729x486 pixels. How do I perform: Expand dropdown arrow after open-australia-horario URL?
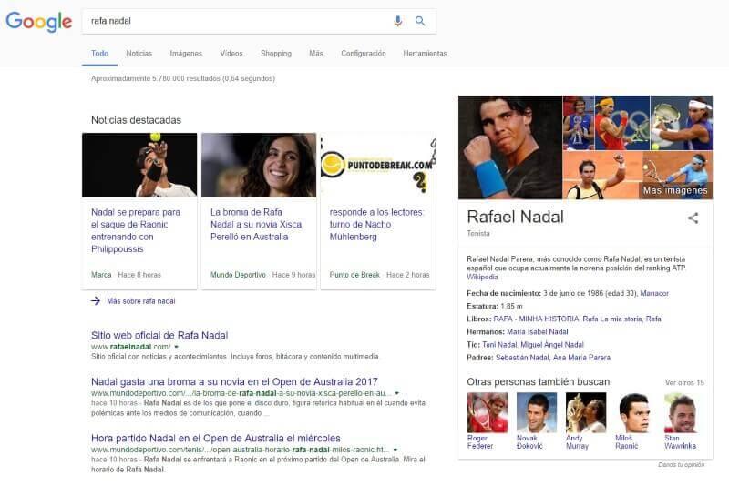pos(395,450)
